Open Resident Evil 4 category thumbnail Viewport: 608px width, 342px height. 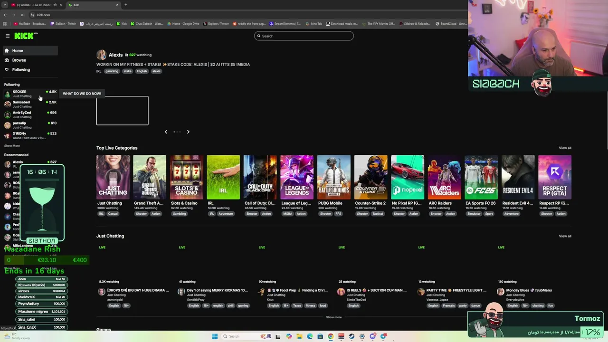518,177
